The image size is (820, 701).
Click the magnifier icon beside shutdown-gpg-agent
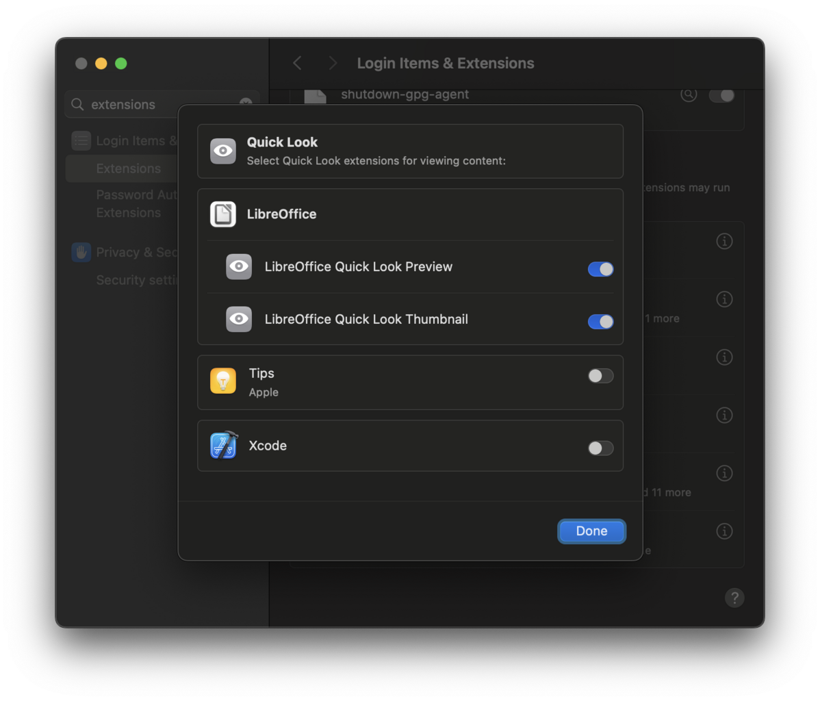(689, 95)
